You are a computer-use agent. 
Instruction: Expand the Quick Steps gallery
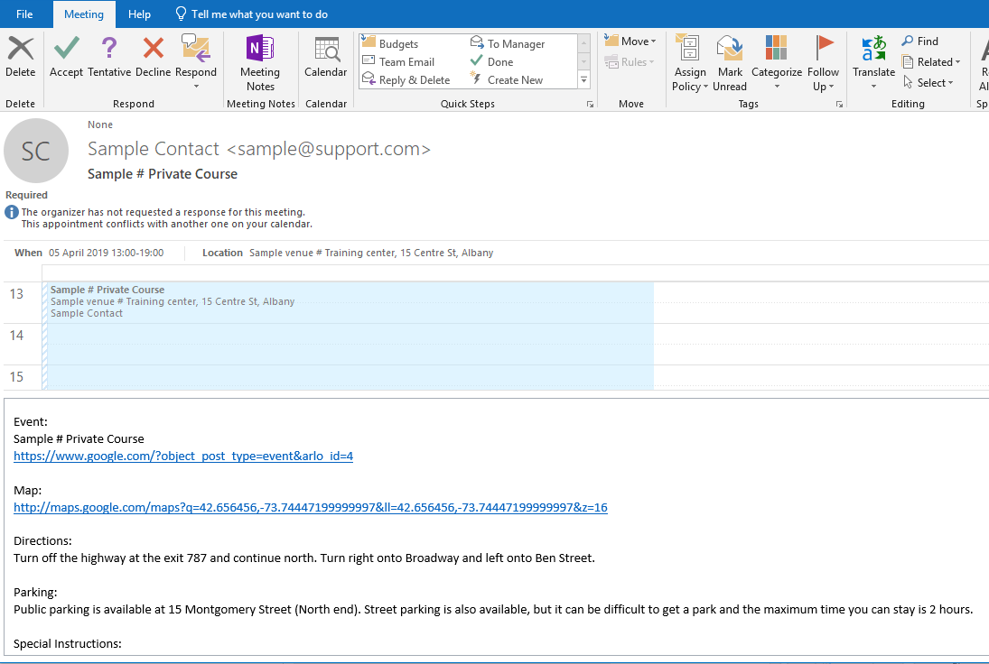point(584,80)
